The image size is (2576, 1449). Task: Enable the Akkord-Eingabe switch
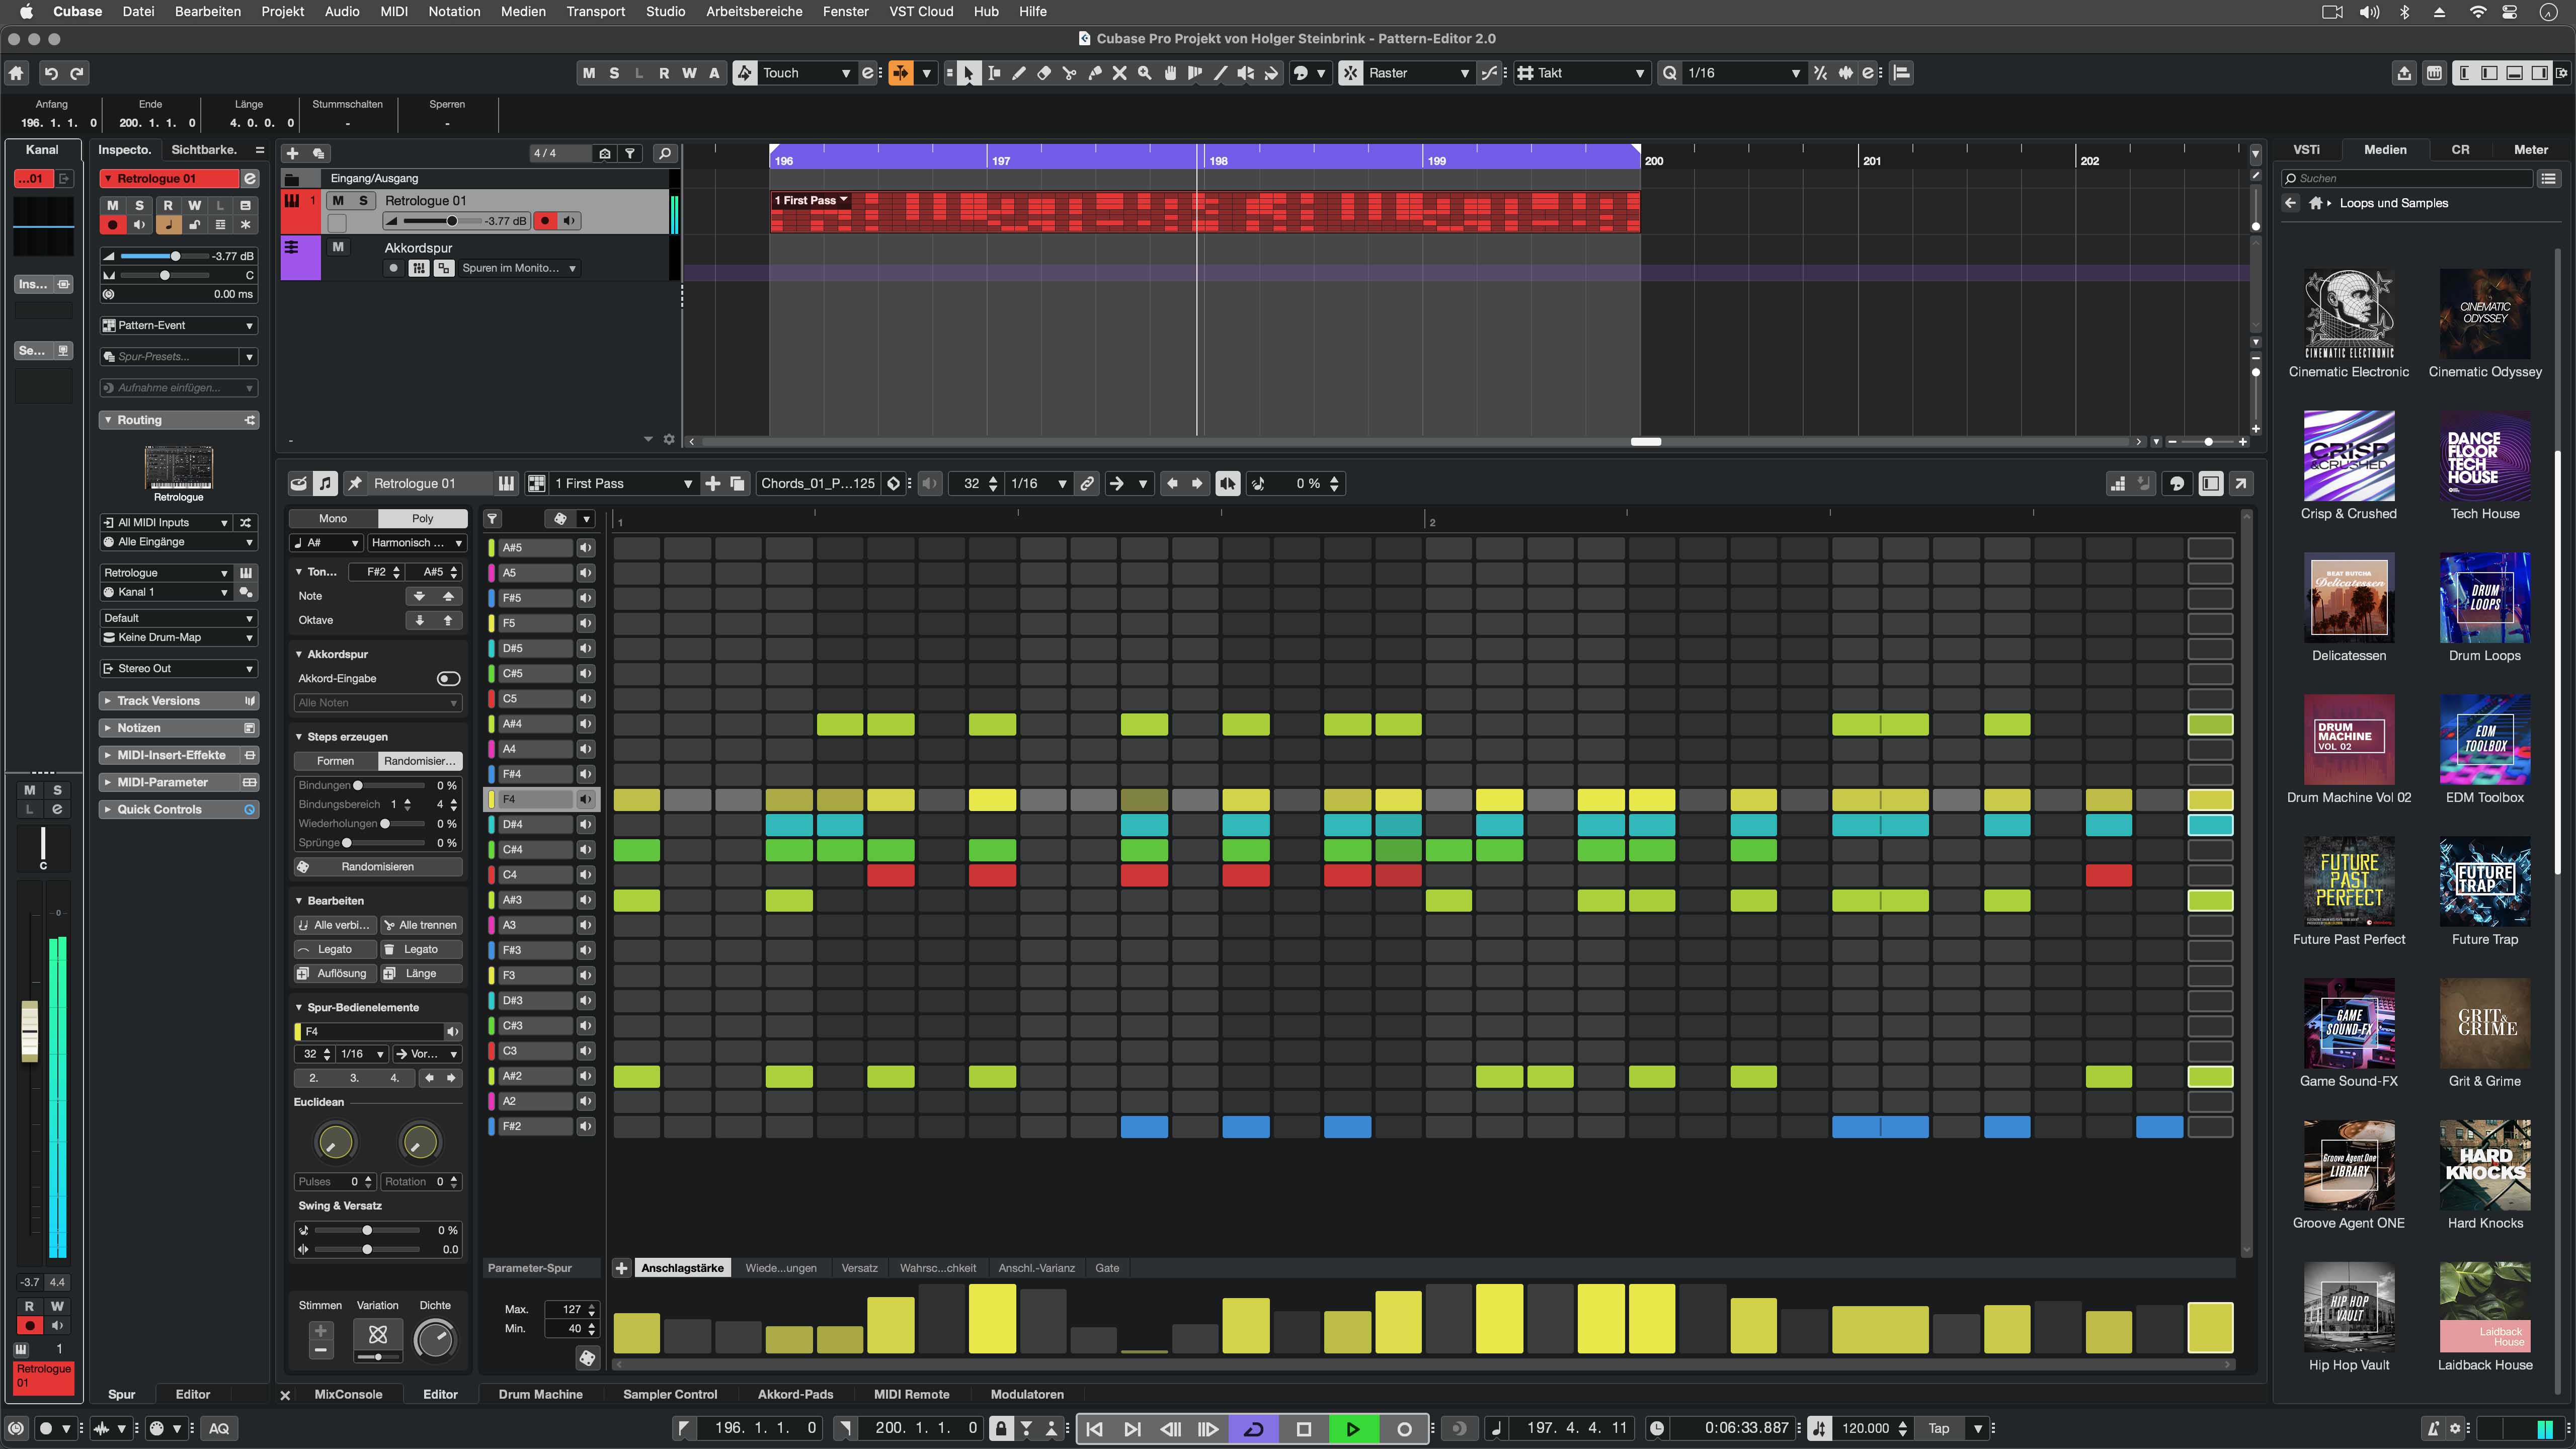448,678
